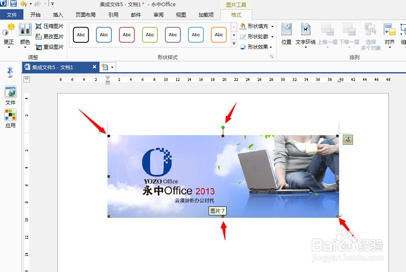Open the 形状样式 dialog launcher
406x272 pixels.
point(271,57)
